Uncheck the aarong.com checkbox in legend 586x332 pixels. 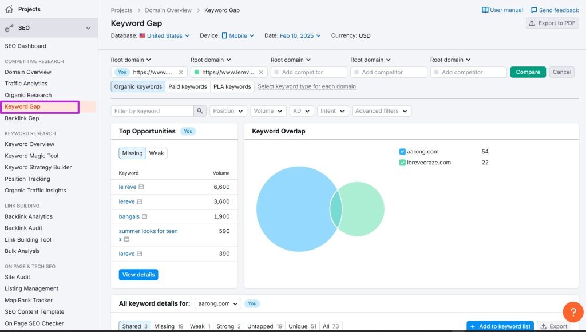(402, 152)
